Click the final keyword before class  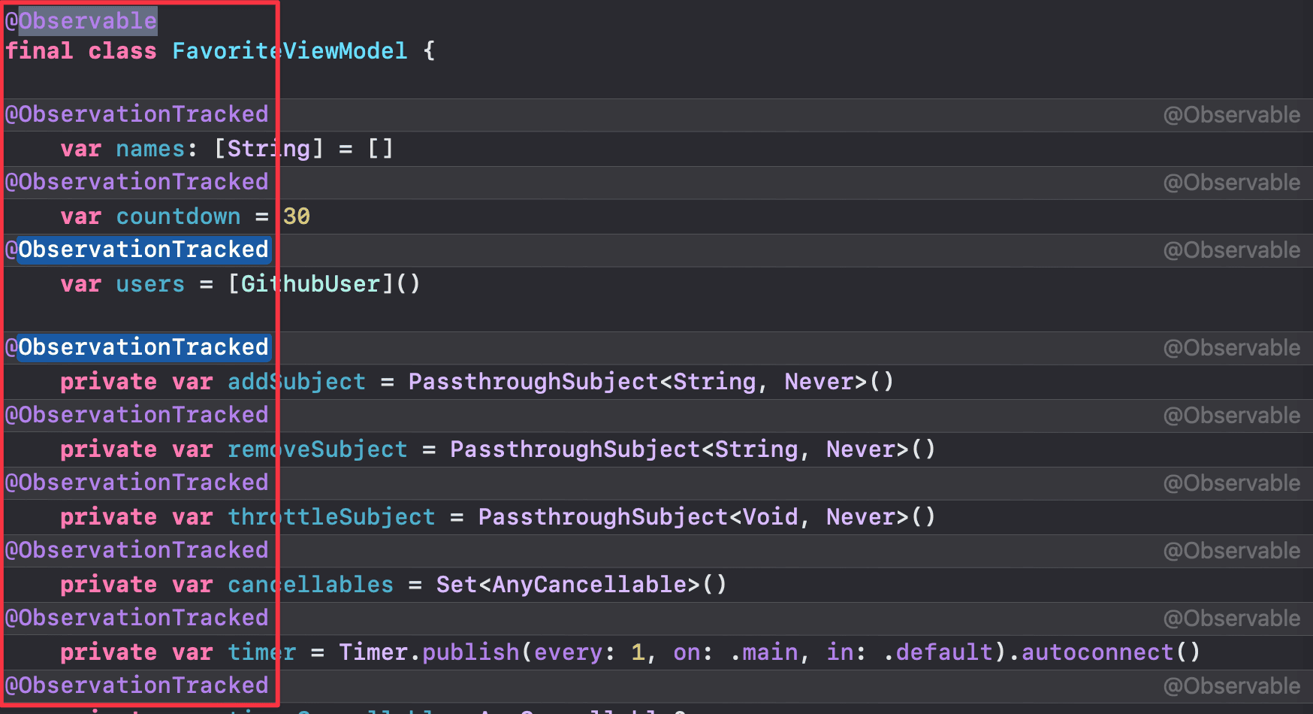click(39, 51)
